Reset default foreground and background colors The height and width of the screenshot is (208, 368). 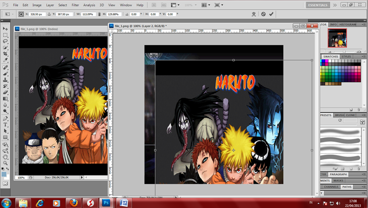tap(3, 169)
